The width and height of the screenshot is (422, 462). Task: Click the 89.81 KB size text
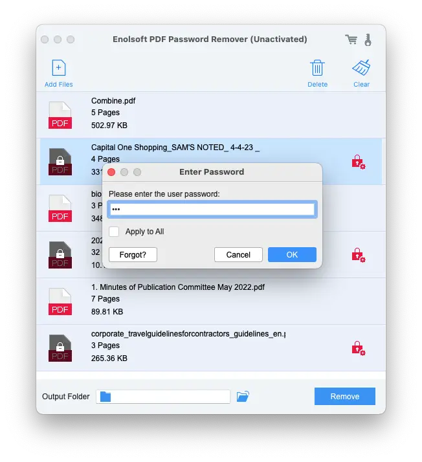(107, 311)
